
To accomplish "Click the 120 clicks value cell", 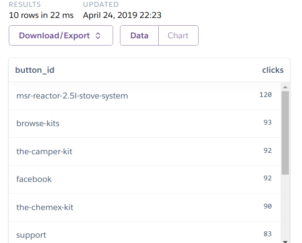I will (265, 95).
